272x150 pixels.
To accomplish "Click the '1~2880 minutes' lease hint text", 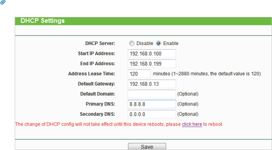I will point(207,74).
